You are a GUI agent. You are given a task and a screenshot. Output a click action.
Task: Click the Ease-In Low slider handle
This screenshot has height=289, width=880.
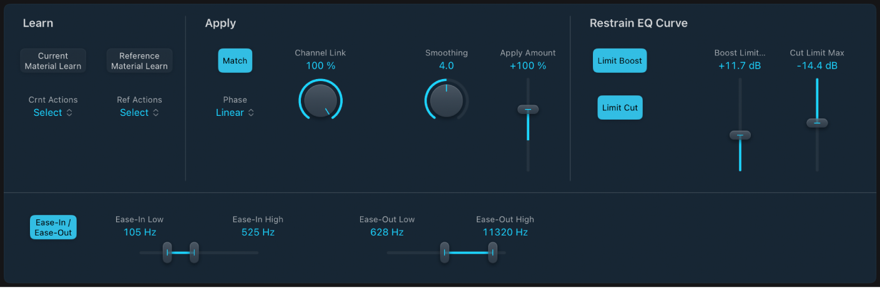pyautogui.click(x=167, y=252)
